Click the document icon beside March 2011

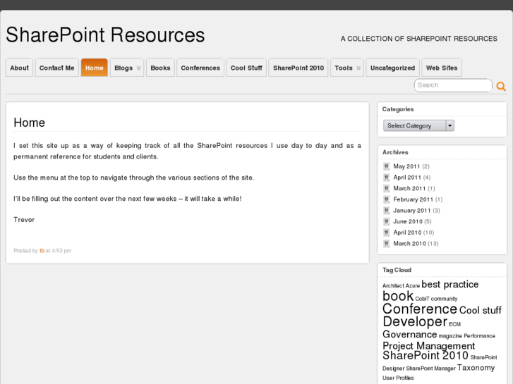[387, 189]
